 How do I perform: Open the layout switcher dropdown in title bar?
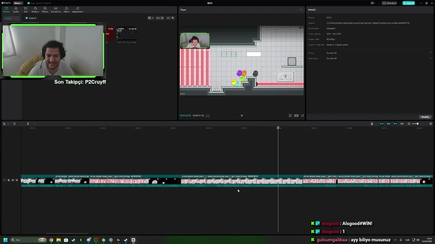pos(373,3)
